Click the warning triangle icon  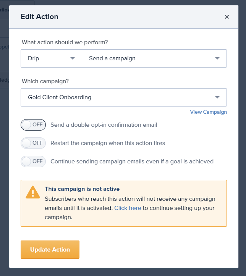tap(32, 192)
